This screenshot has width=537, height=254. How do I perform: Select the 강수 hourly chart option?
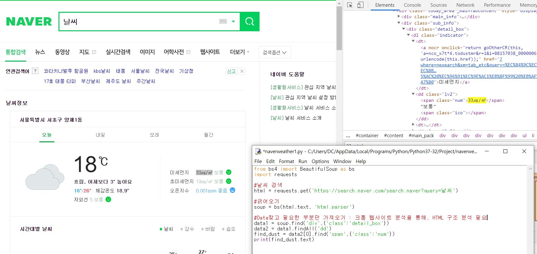(187, 229)
